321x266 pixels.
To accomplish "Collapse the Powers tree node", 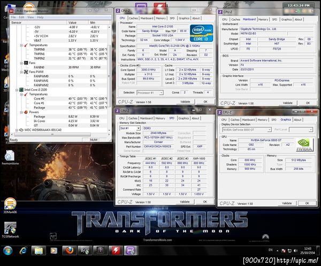I will pos(21,112).
